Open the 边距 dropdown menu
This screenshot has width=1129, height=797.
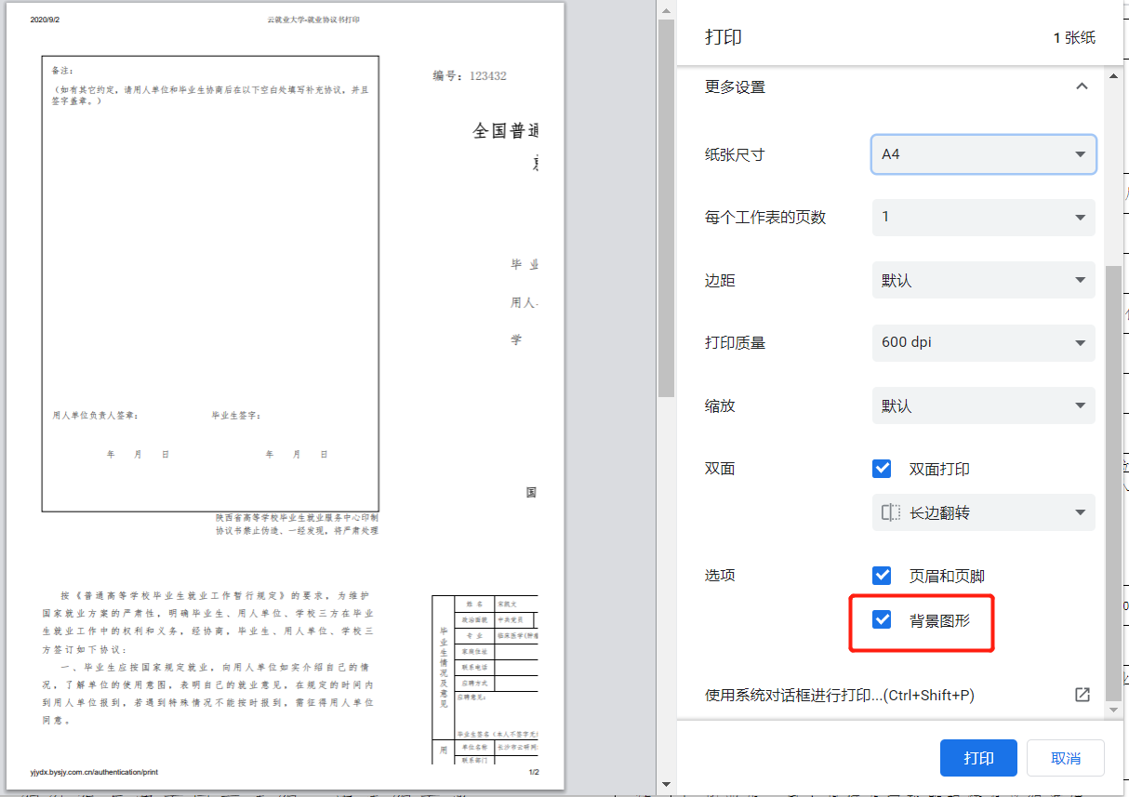(983, 280)
